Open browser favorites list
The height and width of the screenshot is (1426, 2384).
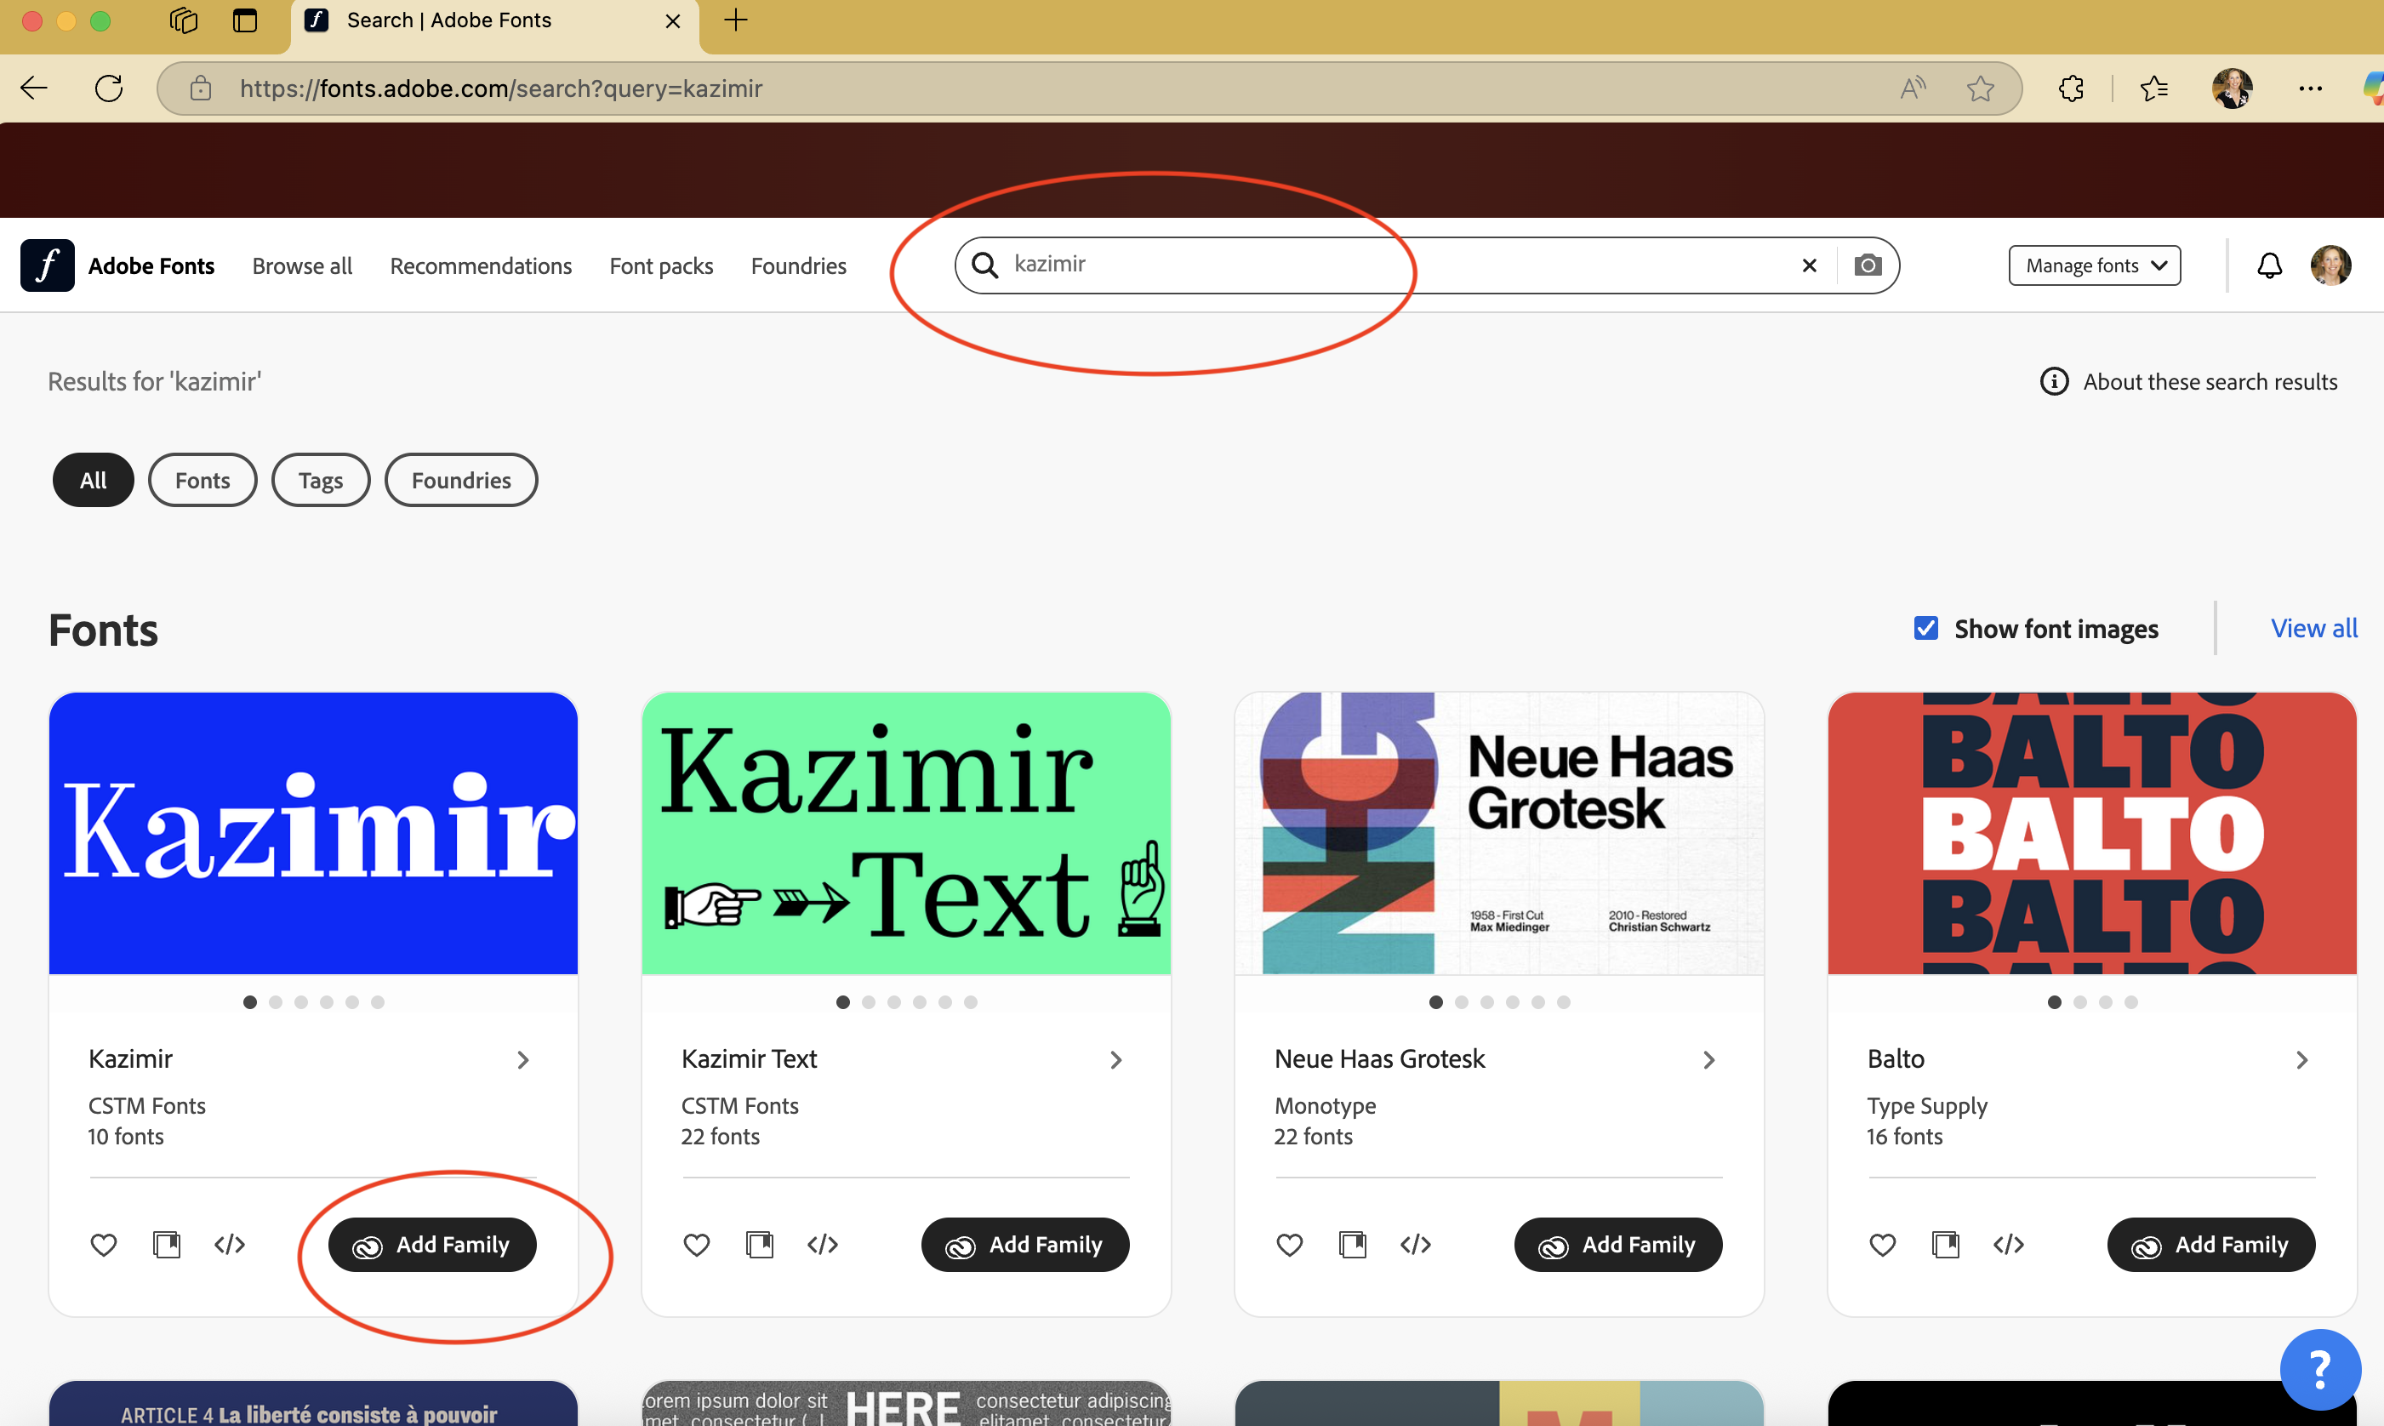pyautogui.click(x=2153, y=88)
